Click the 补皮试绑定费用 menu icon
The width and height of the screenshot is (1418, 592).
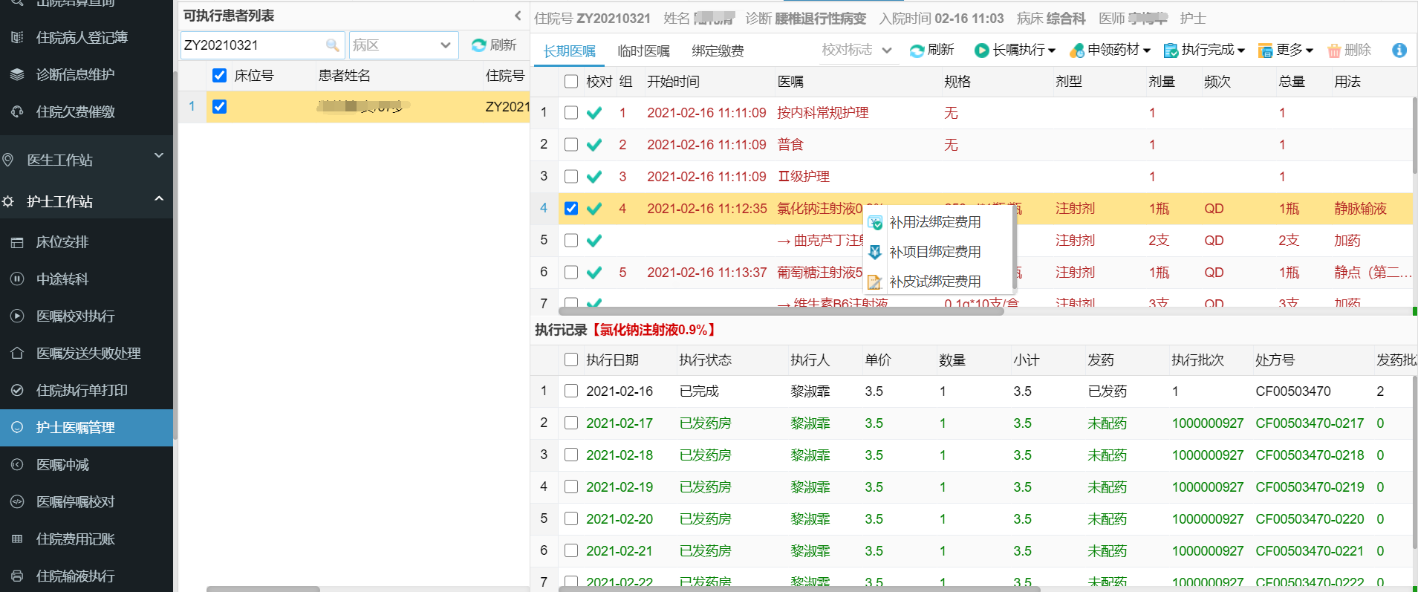[876, 282]
